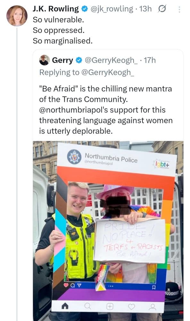Click the lgbt+ logo on the frame
190x321 pixels.
pos(162,164)
